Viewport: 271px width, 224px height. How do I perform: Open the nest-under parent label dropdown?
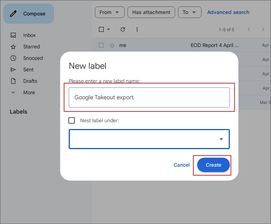(x=149, y=139)
